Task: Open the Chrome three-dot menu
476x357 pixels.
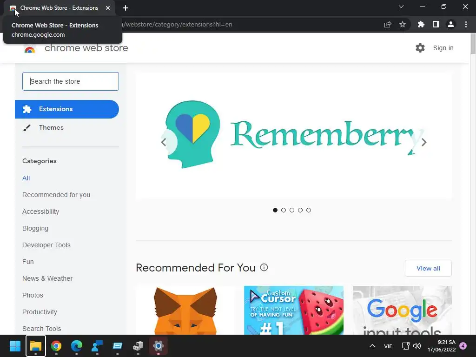Action: pyautogui.click(x=466, y=24)
